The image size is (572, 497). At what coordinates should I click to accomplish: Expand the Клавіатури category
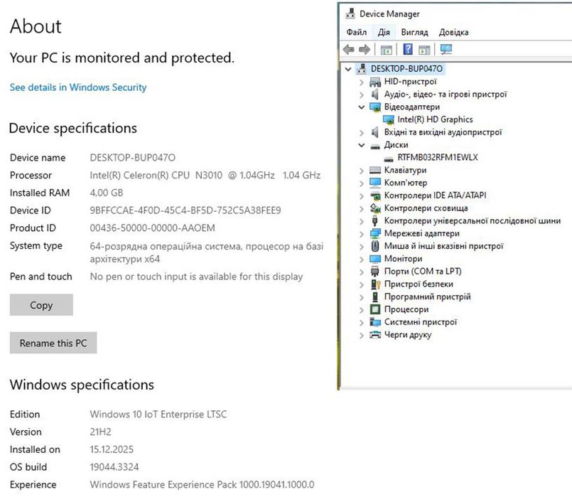pos(362,171)
